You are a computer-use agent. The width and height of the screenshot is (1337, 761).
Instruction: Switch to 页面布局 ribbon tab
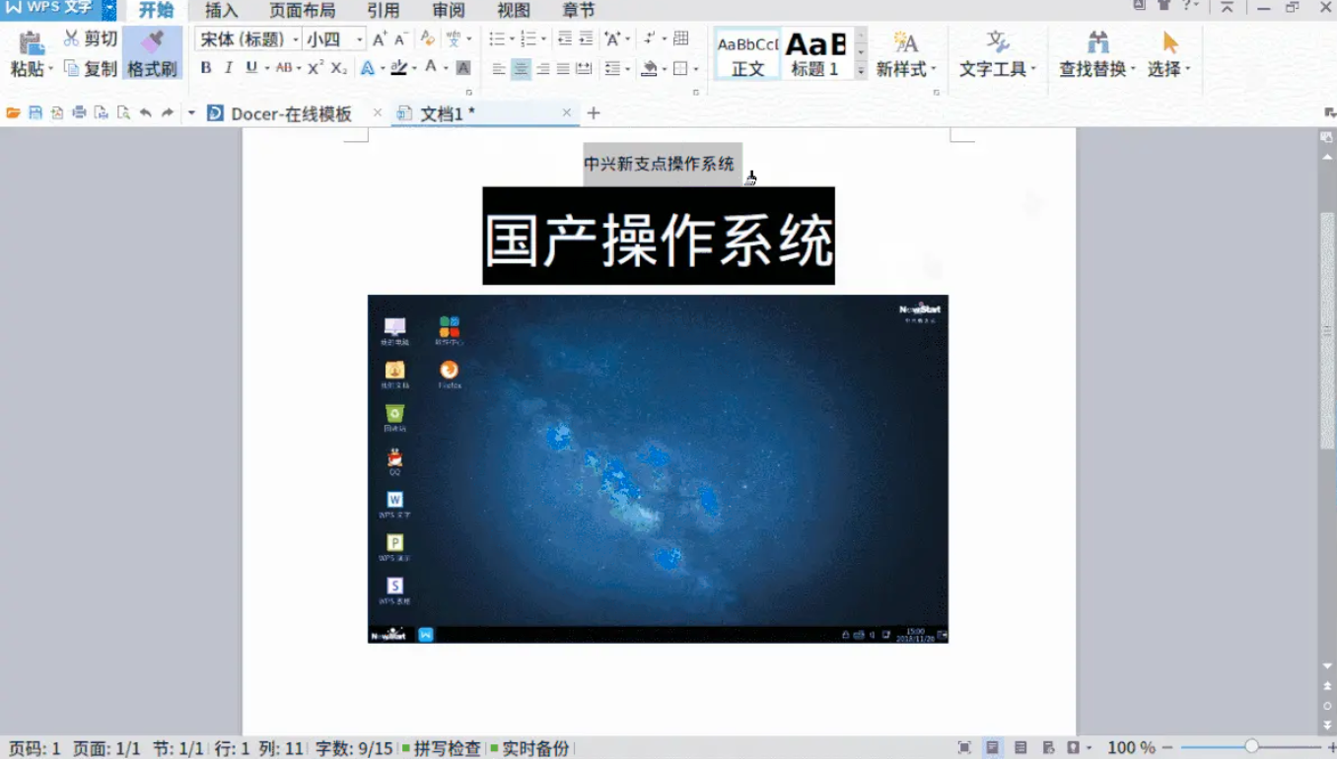(303, 11)
